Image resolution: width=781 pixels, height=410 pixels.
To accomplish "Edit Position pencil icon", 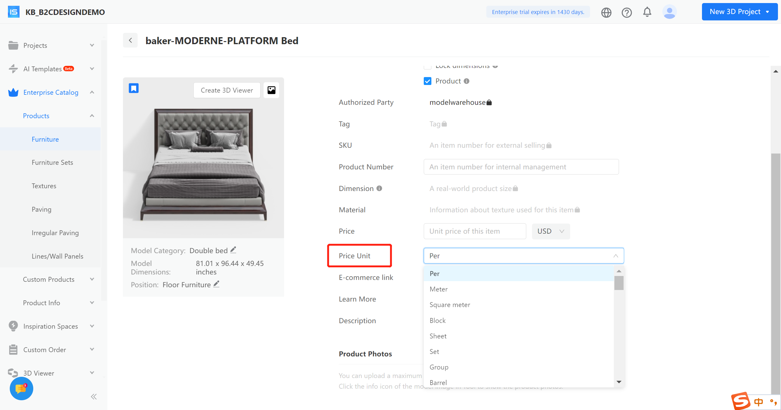I will (x=216, y=284).
